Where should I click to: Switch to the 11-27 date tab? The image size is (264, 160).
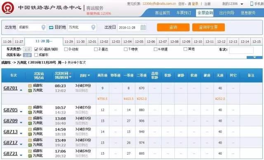point(19,42)
